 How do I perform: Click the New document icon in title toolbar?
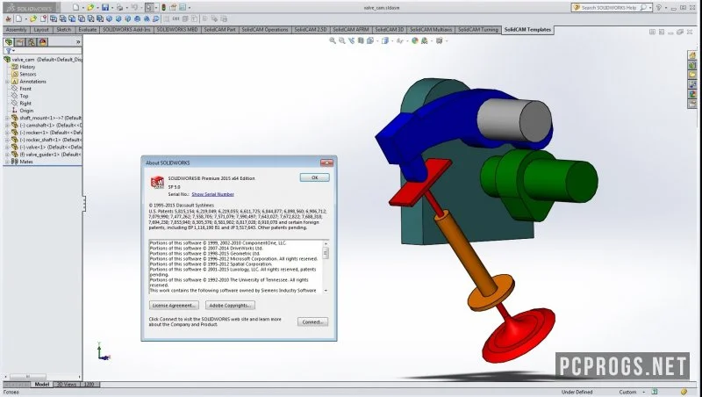(x=75, y=7)
